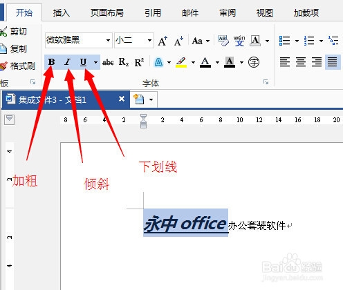This screenshot has width=343, height=290.
Task: Switch to 插入 tab
Action: (62, 13)
